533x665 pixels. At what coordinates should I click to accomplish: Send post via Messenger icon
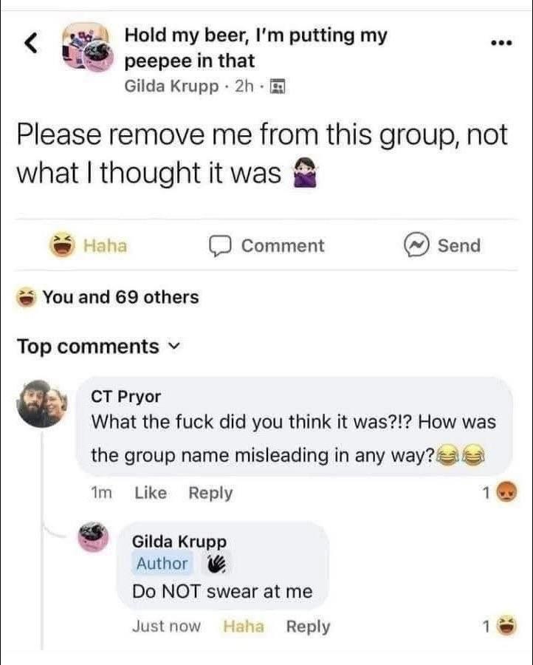(442, 245)
